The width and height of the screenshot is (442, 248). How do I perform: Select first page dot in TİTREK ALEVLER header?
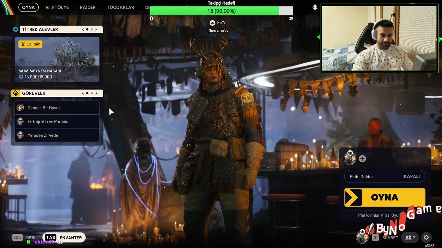coord(87,30)
